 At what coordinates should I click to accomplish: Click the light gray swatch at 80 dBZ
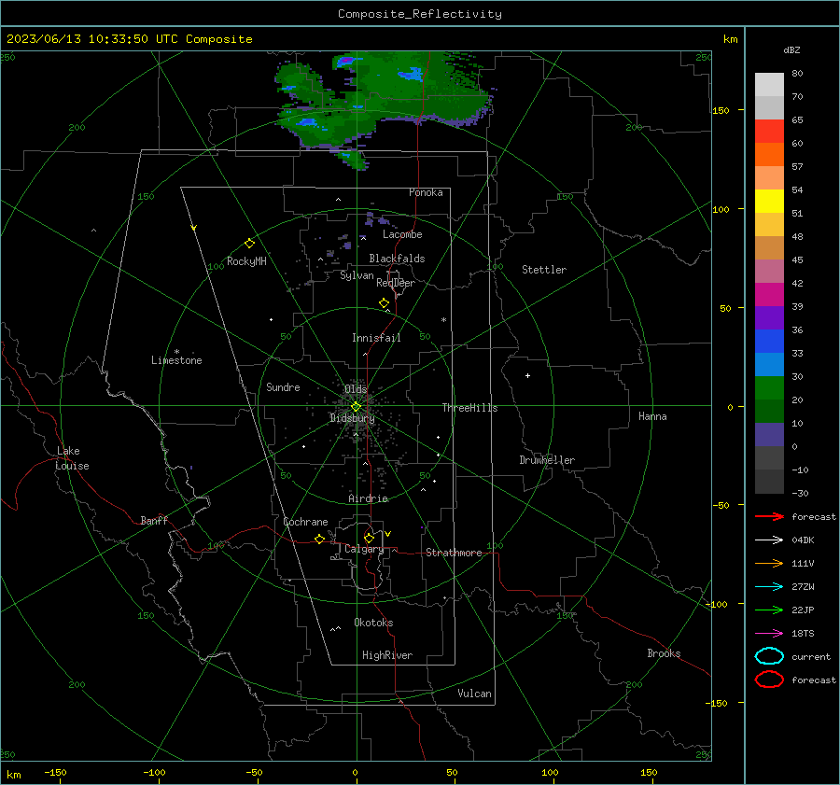pos(769,84)
